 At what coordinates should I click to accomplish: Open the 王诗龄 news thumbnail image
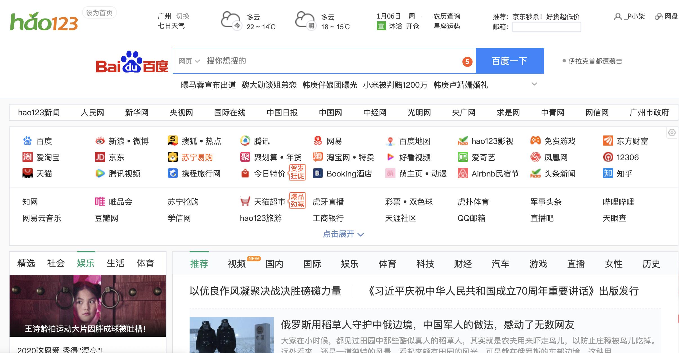tap(88, 305)
